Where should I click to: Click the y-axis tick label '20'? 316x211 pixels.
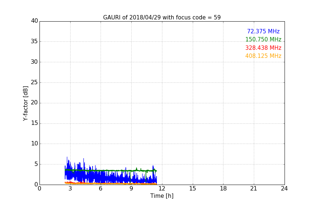(x=34, y=103)
